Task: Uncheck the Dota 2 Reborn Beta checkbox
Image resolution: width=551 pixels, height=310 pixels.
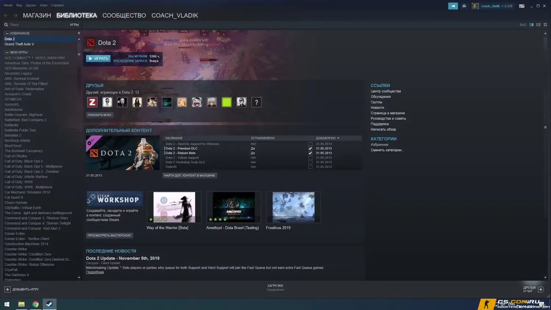Action: pyautogui.click(x=310, y=153)
